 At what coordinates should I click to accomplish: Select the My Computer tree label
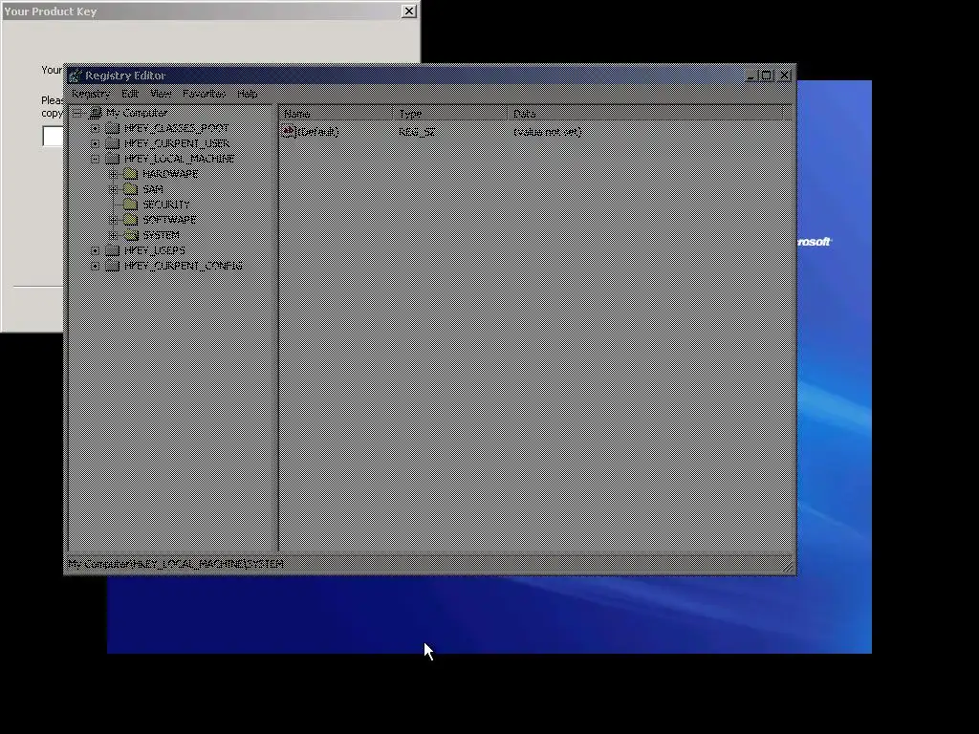[137, 113]
